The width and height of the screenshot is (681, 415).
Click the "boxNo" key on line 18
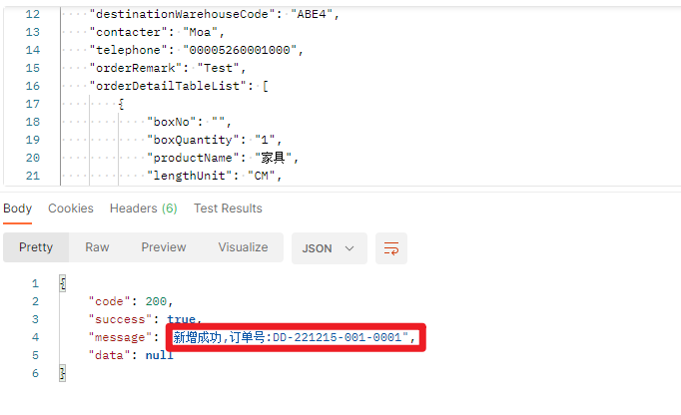click(172, 122)
